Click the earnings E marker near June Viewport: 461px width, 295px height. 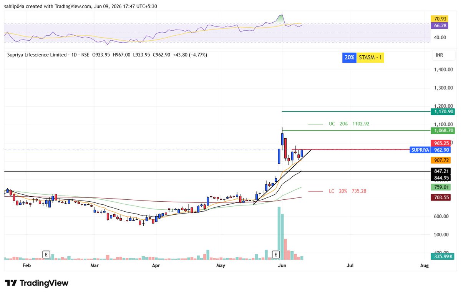(275, 254)
